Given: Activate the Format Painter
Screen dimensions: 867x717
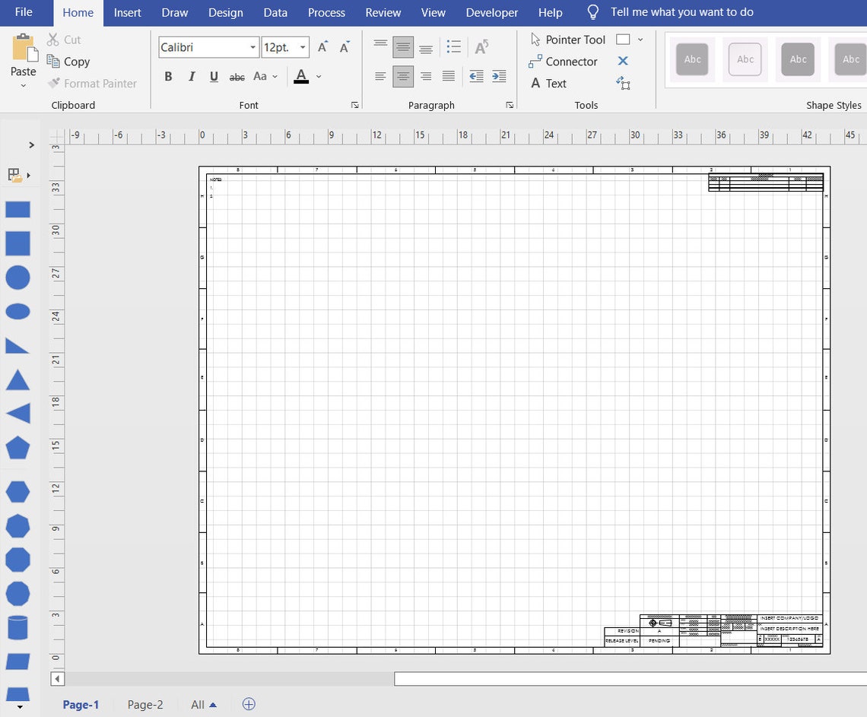Looking at the screenshot, I should 92,84.
